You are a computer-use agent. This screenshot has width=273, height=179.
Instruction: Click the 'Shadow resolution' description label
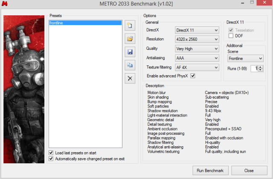point(163,111)
